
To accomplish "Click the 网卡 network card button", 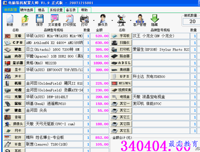I will [x=14, y=131].
